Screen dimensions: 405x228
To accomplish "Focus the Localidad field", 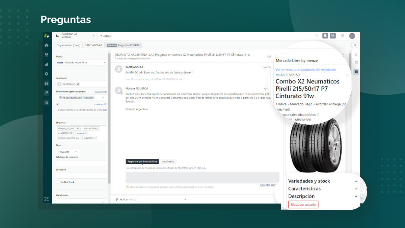I will pos(81,176).
